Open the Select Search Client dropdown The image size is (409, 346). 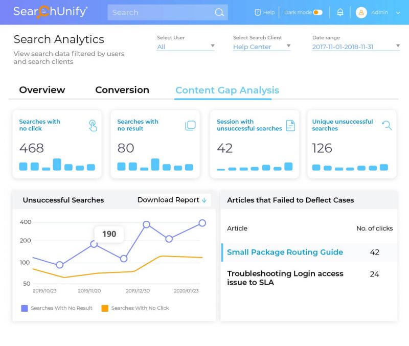pyautogui.click(x=262, y=47)
